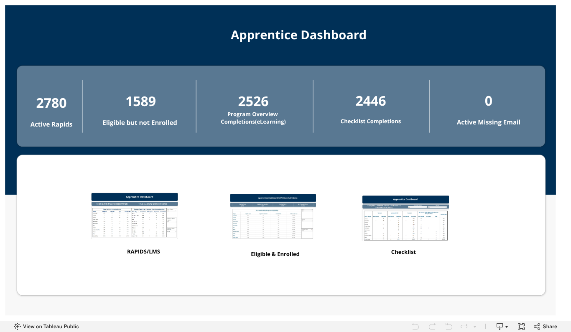Click the Checklist label under the thumbnail
Screen dimensions: 571x332
tap(403, 252)
